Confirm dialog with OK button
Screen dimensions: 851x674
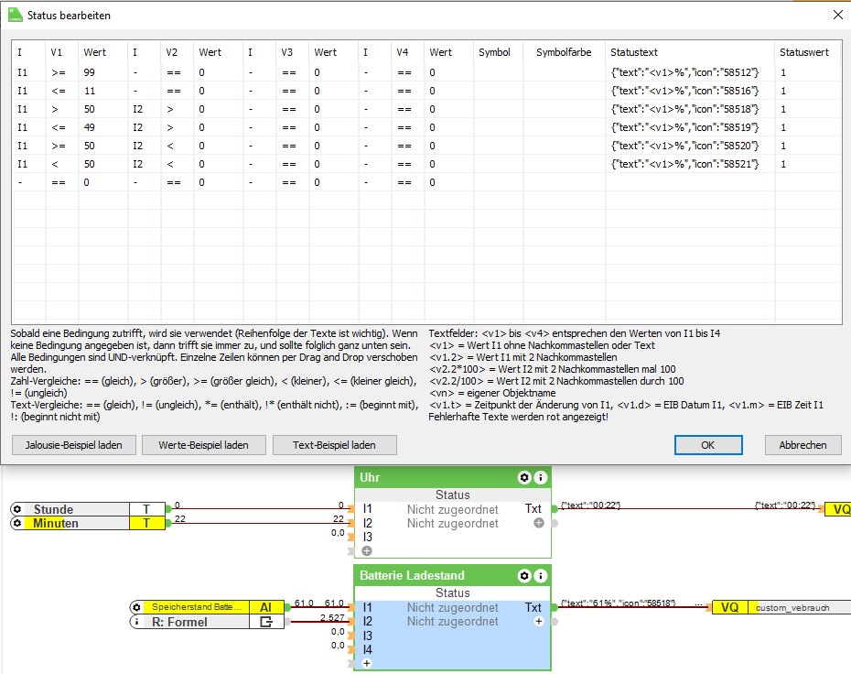(708, 445)
